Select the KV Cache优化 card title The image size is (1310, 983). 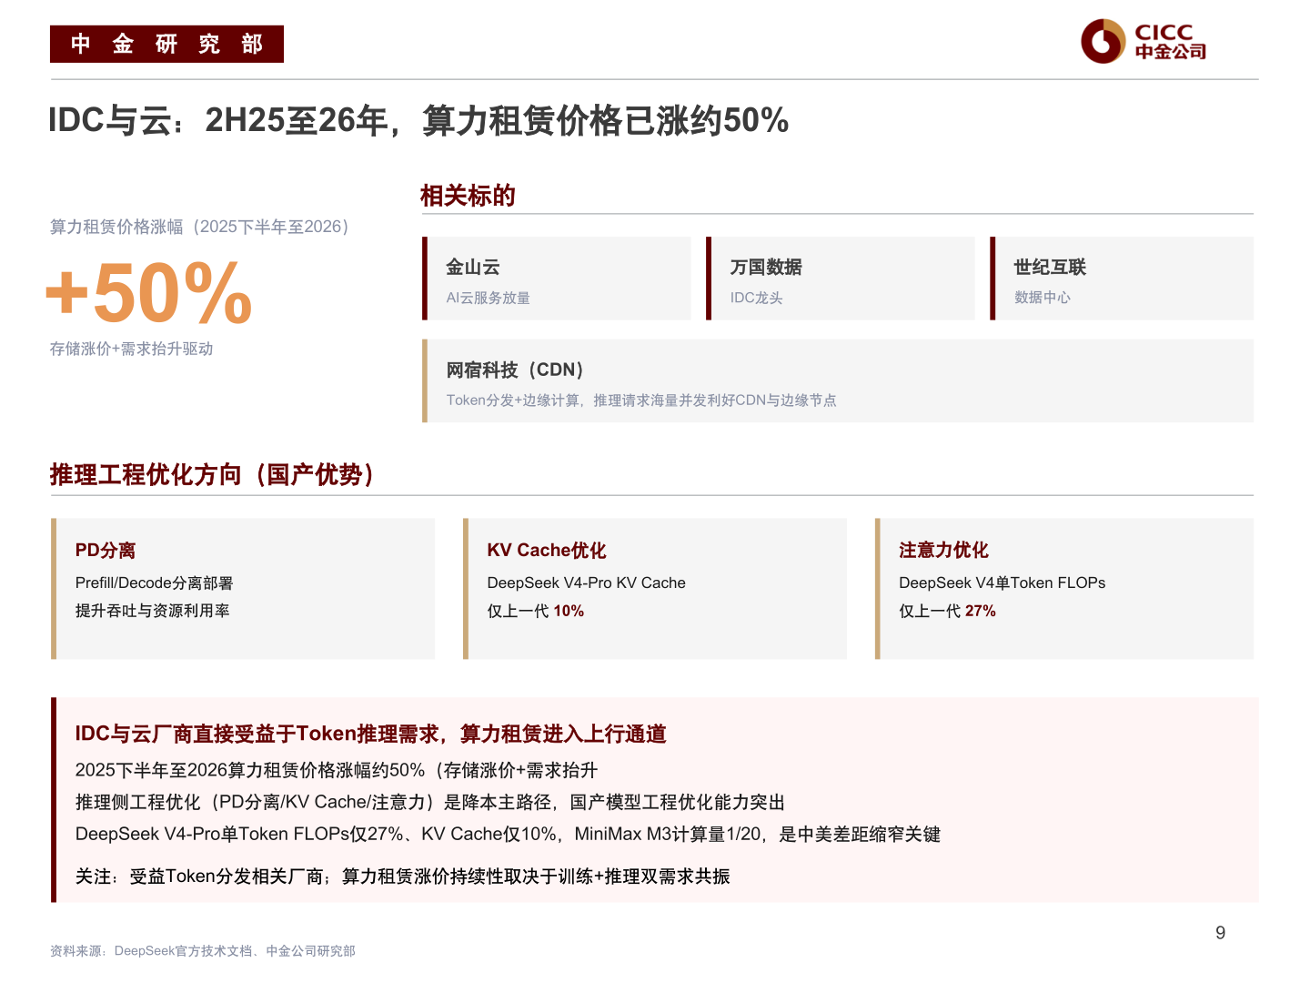547,550
